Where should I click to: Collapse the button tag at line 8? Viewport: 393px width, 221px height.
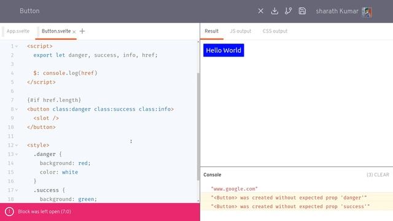click(17, 109)
